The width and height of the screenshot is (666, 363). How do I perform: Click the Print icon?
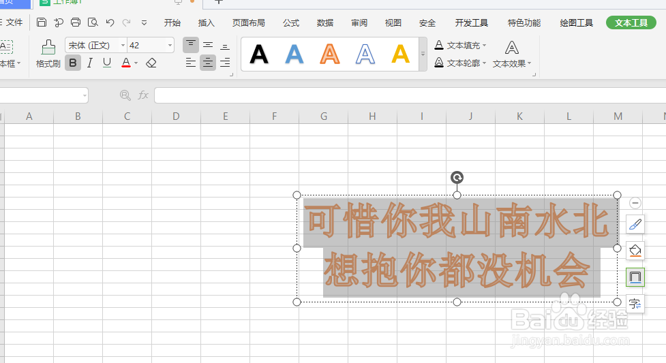click(76, 22)
